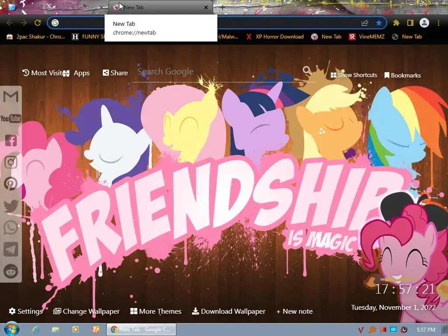Open Chrome's three-dot menu
Viewport: 448px width, 336px height.
coord(438,23)
